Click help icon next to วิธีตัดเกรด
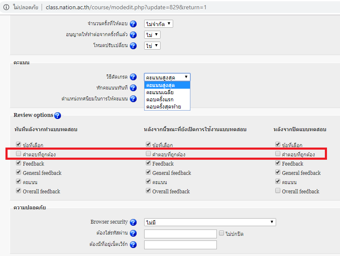 point(133,77)
